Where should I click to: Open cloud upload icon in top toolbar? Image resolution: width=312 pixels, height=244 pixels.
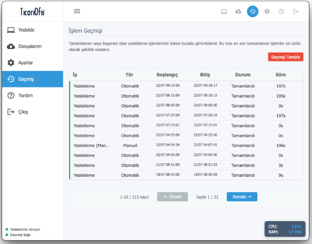(x=238, y=11)
